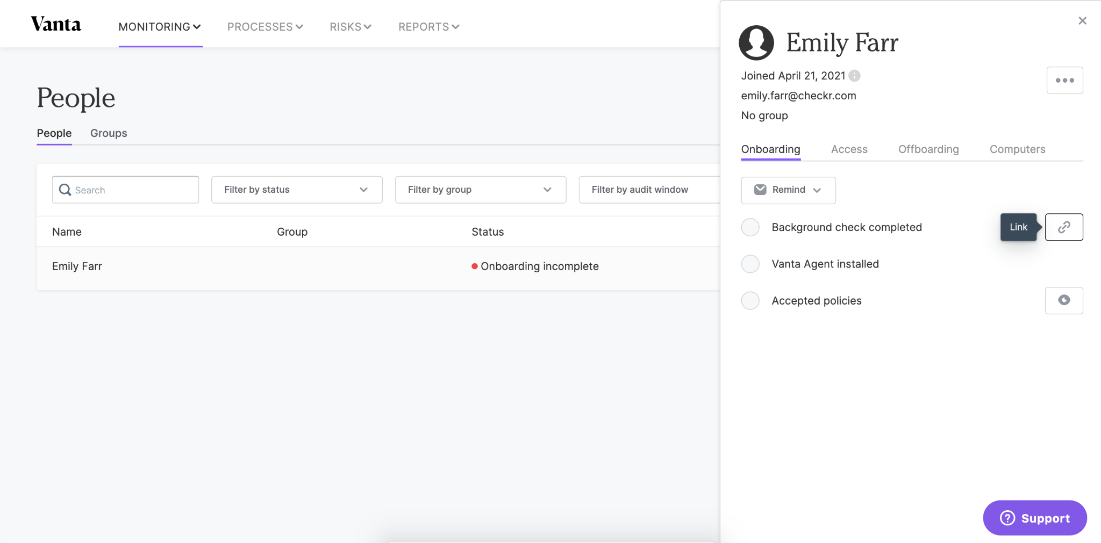Click Emily Farr's avatar icon
Screen dimensions: 1101x543
[x=756, y=42]
